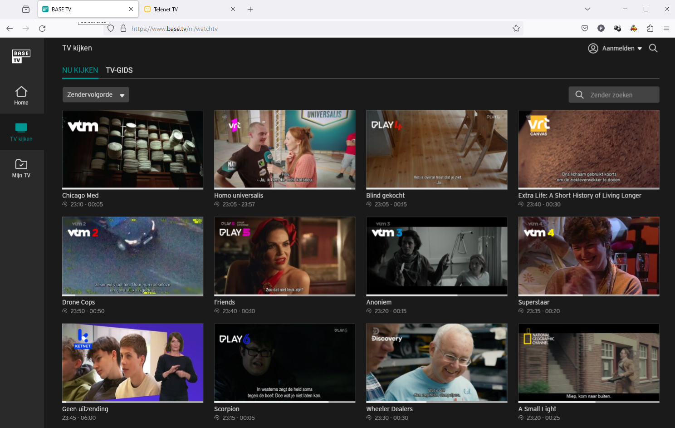Open the Wheeler Dealers programme title
Screen dimensions: 675x428
[x=389, y=409]
